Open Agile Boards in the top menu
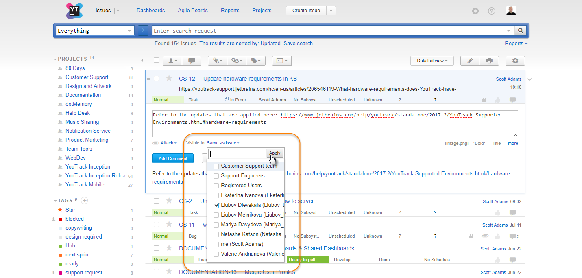The height and width of the screenshot is (278, 582). [x=193, y=11]
